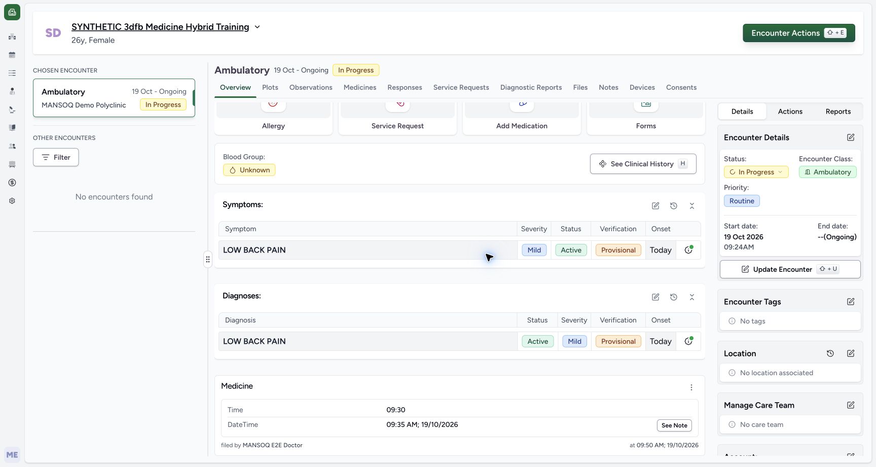876x467 pixels.
Task: Click the sidebar panel resize handle
Action: tap(208, 259)
